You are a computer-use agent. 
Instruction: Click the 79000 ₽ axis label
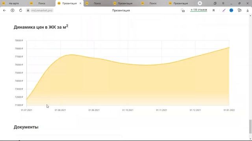(19, 41)
